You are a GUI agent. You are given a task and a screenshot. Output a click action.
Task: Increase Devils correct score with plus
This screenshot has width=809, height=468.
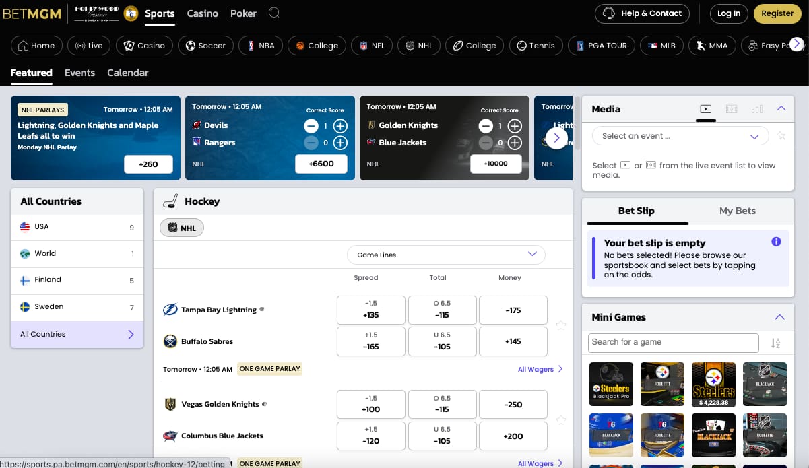point(340,126)
